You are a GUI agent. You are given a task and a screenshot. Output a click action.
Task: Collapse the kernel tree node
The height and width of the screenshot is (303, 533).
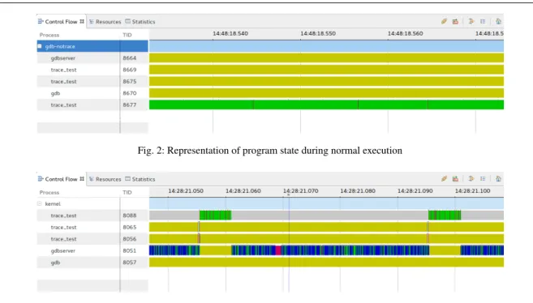pyautogui.click(x=40, y=203)
